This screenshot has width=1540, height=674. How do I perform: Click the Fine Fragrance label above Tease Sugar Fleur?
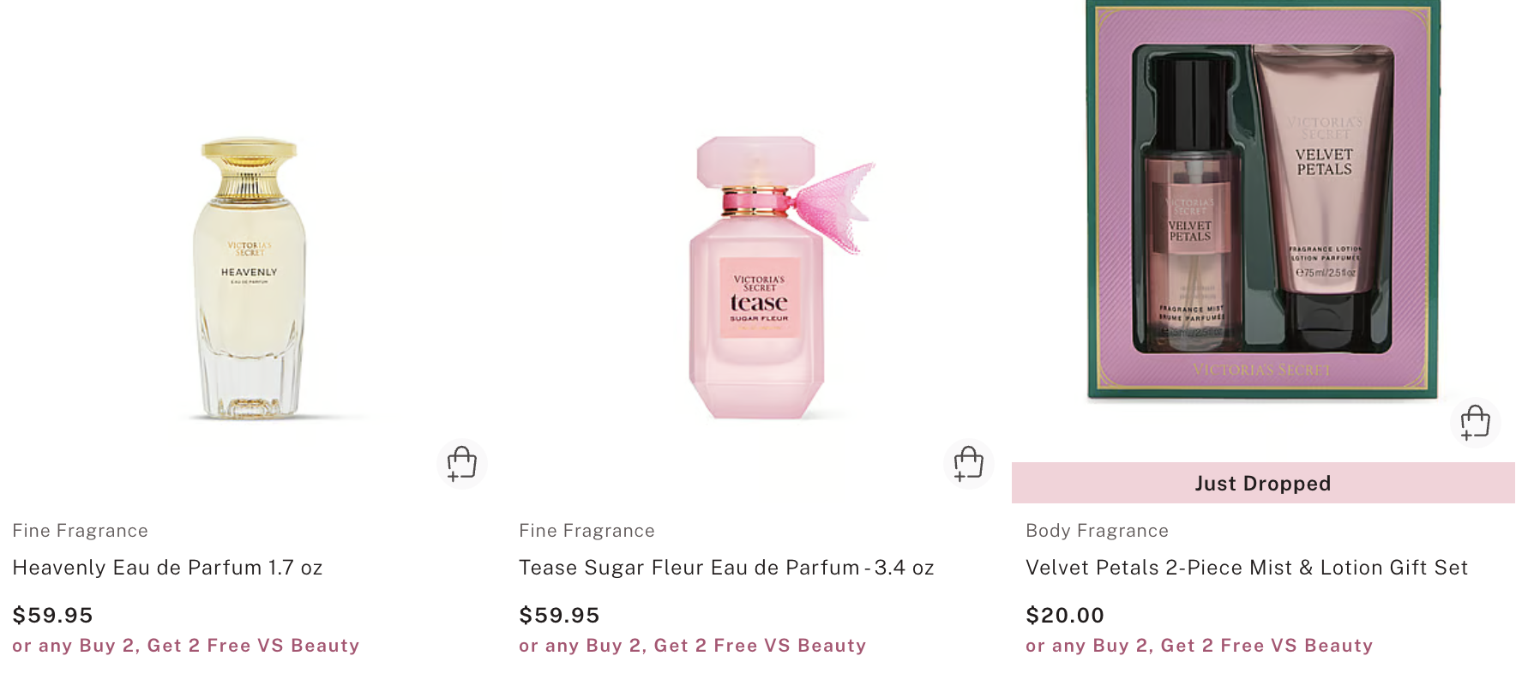(x=587, y=531)
